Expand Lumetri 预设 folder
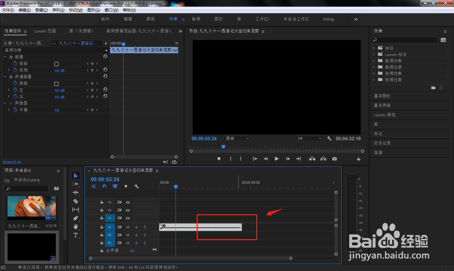The width and height of the screenshot is (454, 271). pos(374,55)
